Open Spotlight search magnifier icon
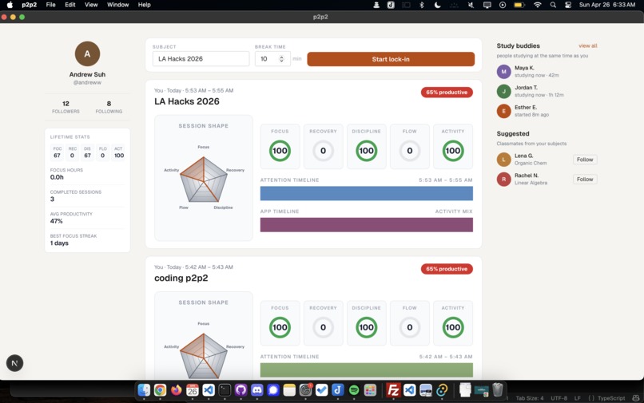This screenshot has height=403, width=644. pos(553,5)
